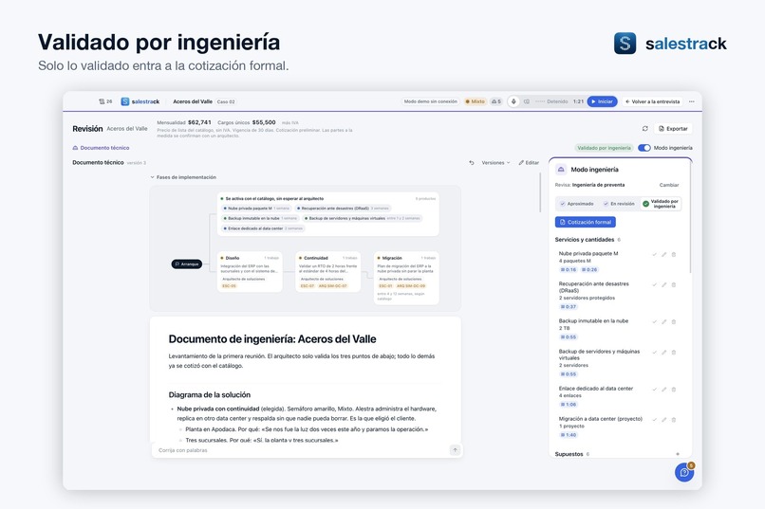Image resolution: width=765 pixels, height=509 pixels.
Task: Confirm the Enlace dedicado al data center checkmark
Action: click(654, 390)
